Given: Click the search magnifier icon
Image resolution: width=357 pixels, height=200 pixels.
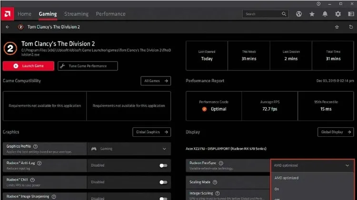Looking at the screenshot, I should coord(284,14).
